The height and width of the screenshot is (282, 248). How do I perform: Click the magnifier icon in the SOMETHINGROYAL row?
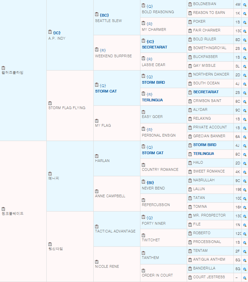coord(245,49)
